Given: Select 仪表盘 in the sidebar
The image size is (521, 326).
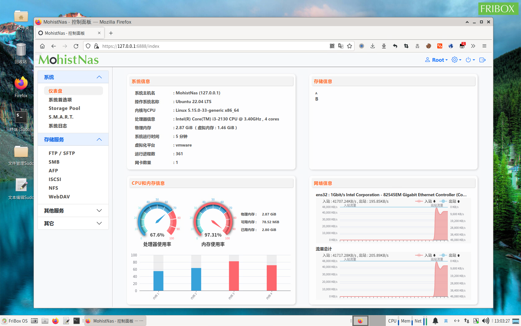Looking at the screenshot, I should tap(73, 91).
